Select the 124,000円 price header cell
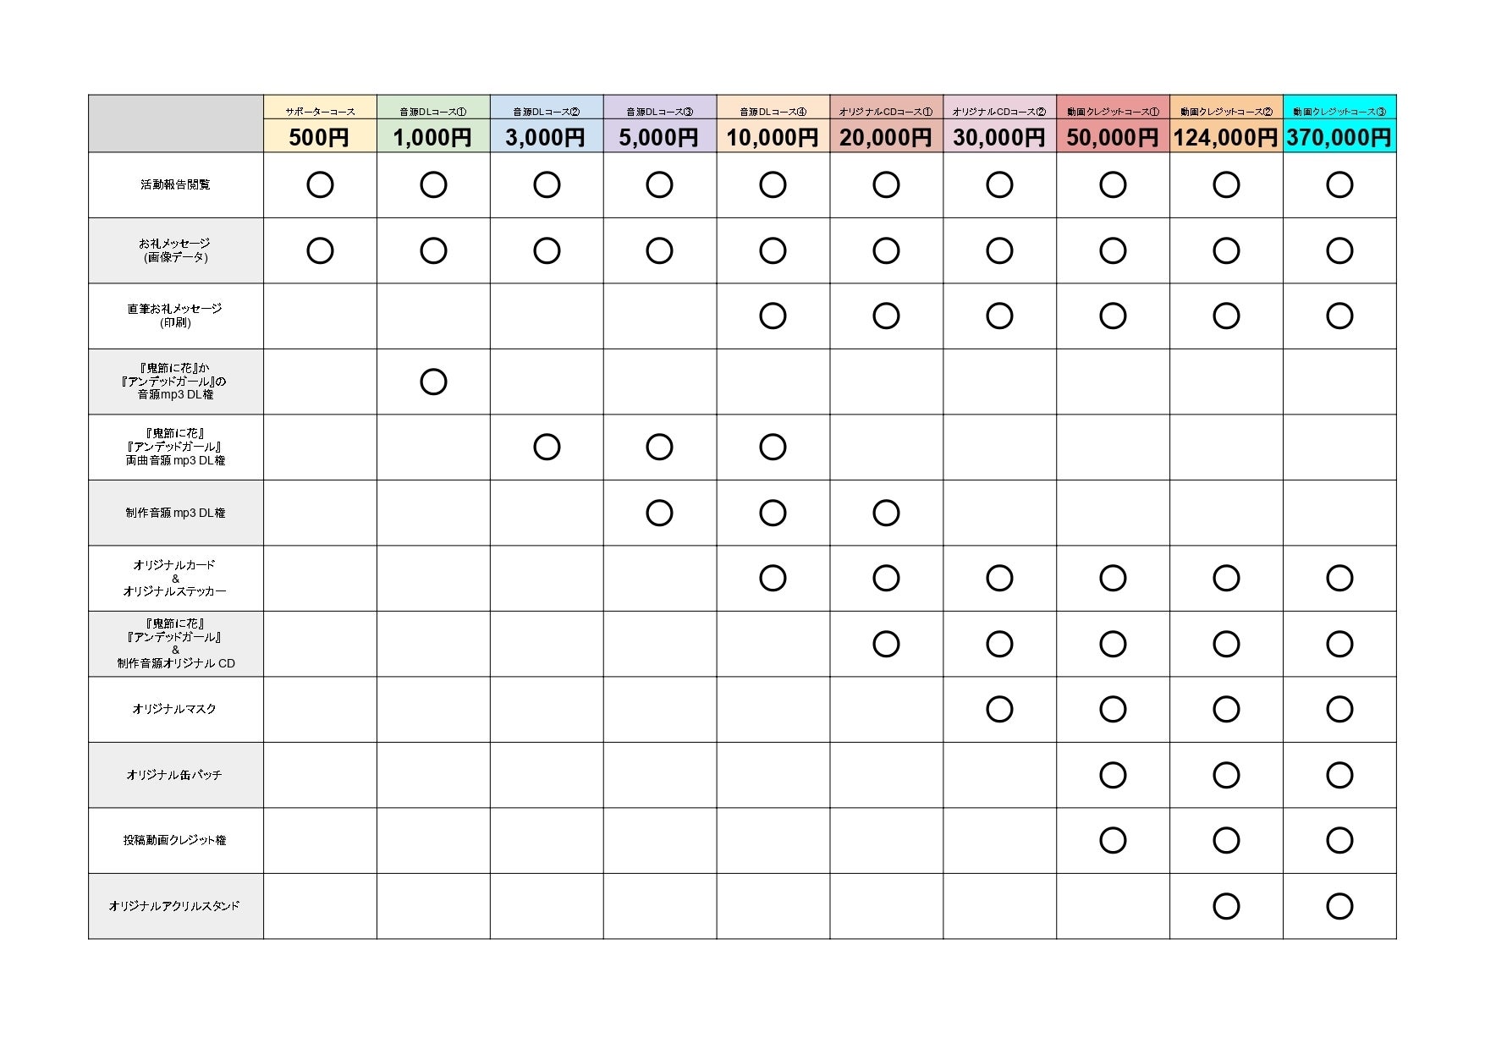This screenshot has width=1485, height=1049. tap(1226, 137)
